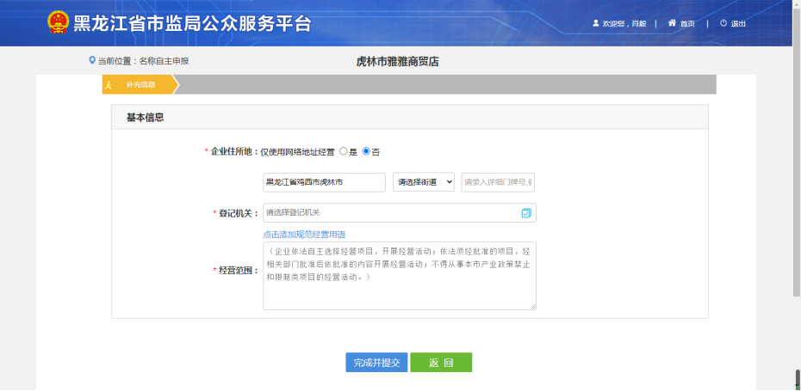This screenshot has width=801, height=391.
Task: Click inside the 经营范围 text area
Action: click(400, 276)
